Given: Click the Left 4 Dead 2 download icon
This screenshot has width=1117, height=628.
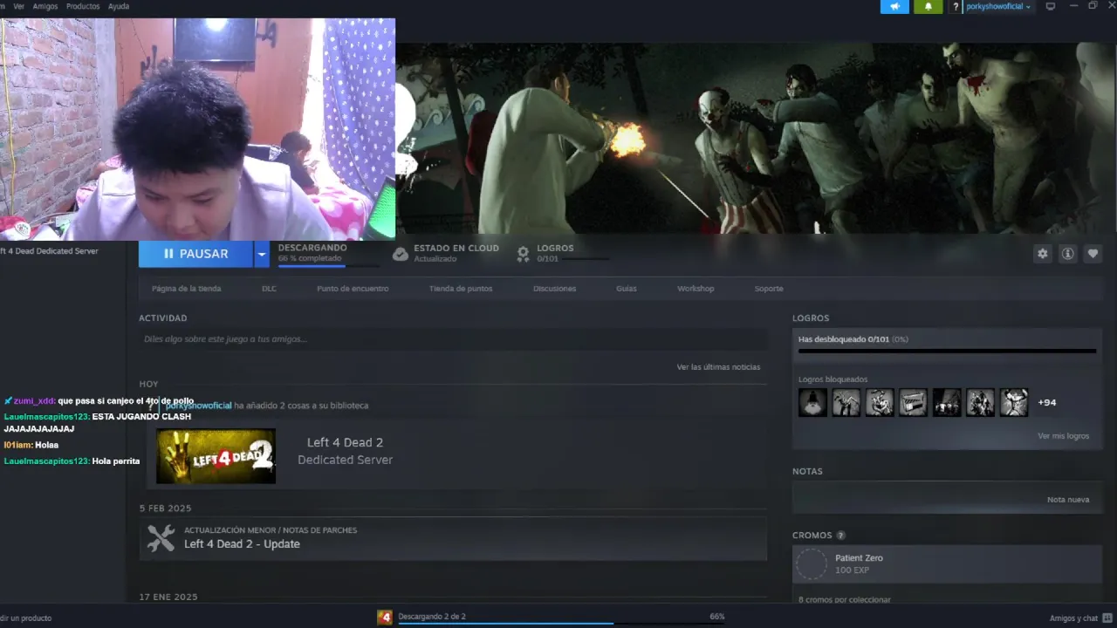Looking at the screenshot, I should tap(385, 618).
